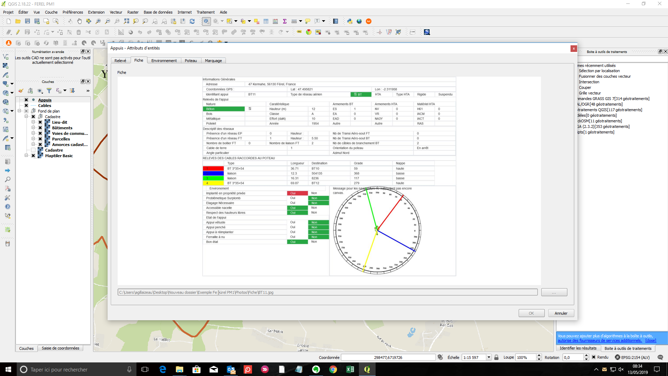668x376 pixels.
Task: Click the close link in the notification bar
Action: point(651,340)
